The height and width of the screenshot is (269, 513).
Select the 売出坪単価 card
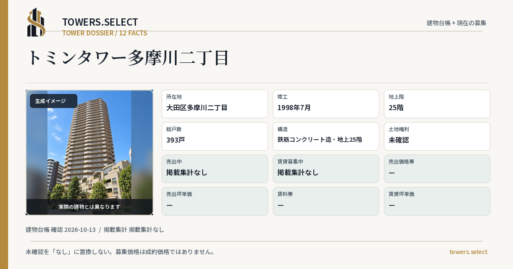pos(215,201)
